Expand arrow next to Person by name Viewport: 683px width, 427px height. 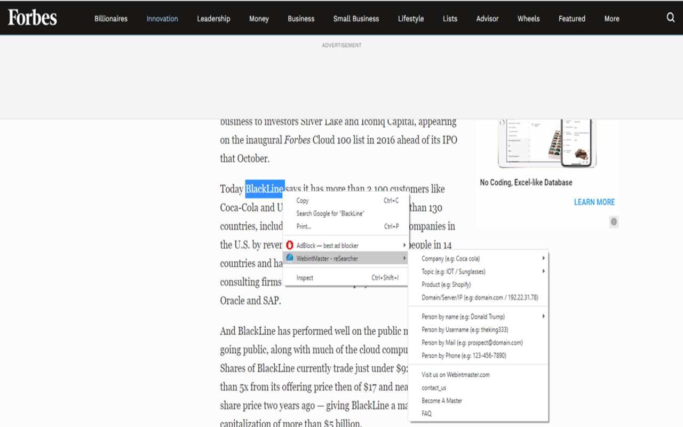(544, 317)
